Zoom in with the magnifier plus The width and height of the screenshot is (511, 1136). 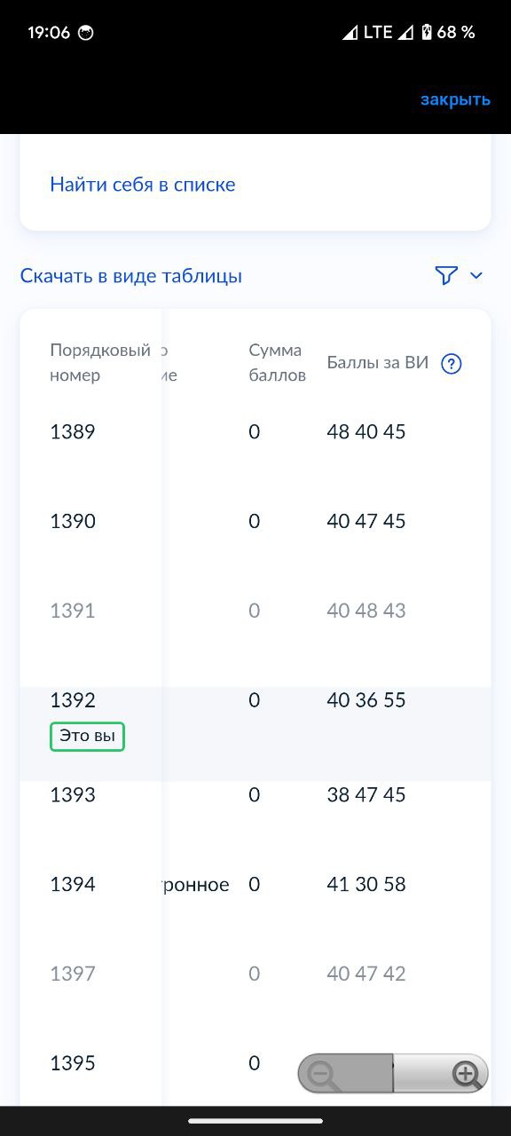click(467, 1075)
